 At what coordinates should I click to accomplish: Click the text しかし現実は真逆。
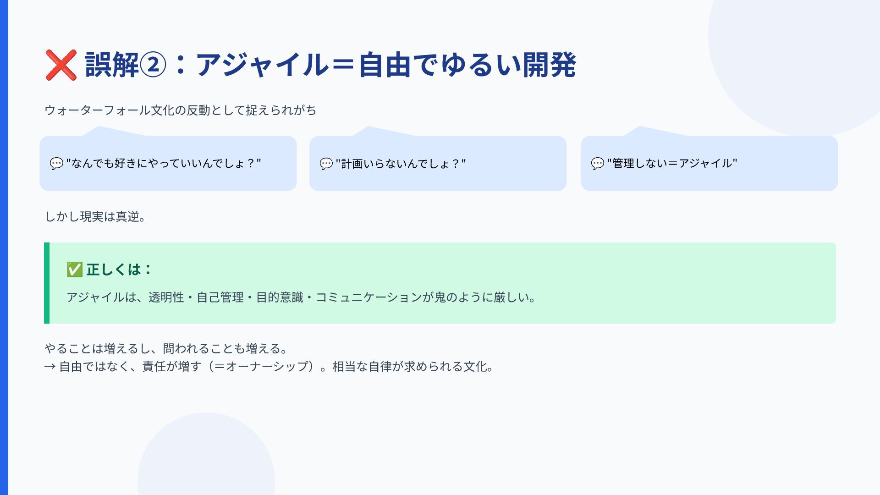pyautogui.click(x=95, y=216)
